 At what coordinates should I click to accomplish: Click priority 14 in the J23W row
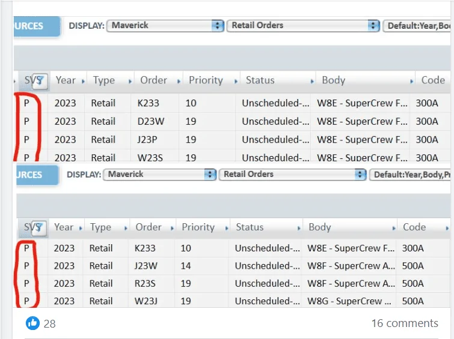coord(186,266)
